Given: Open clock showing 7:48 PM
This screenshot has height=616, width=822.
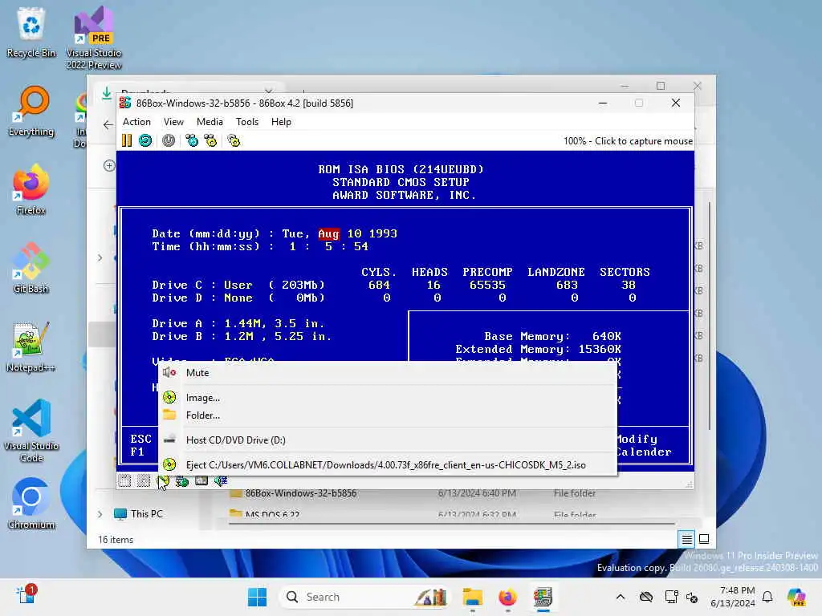Looking at the screenshot, I should [x=732, y=597].
